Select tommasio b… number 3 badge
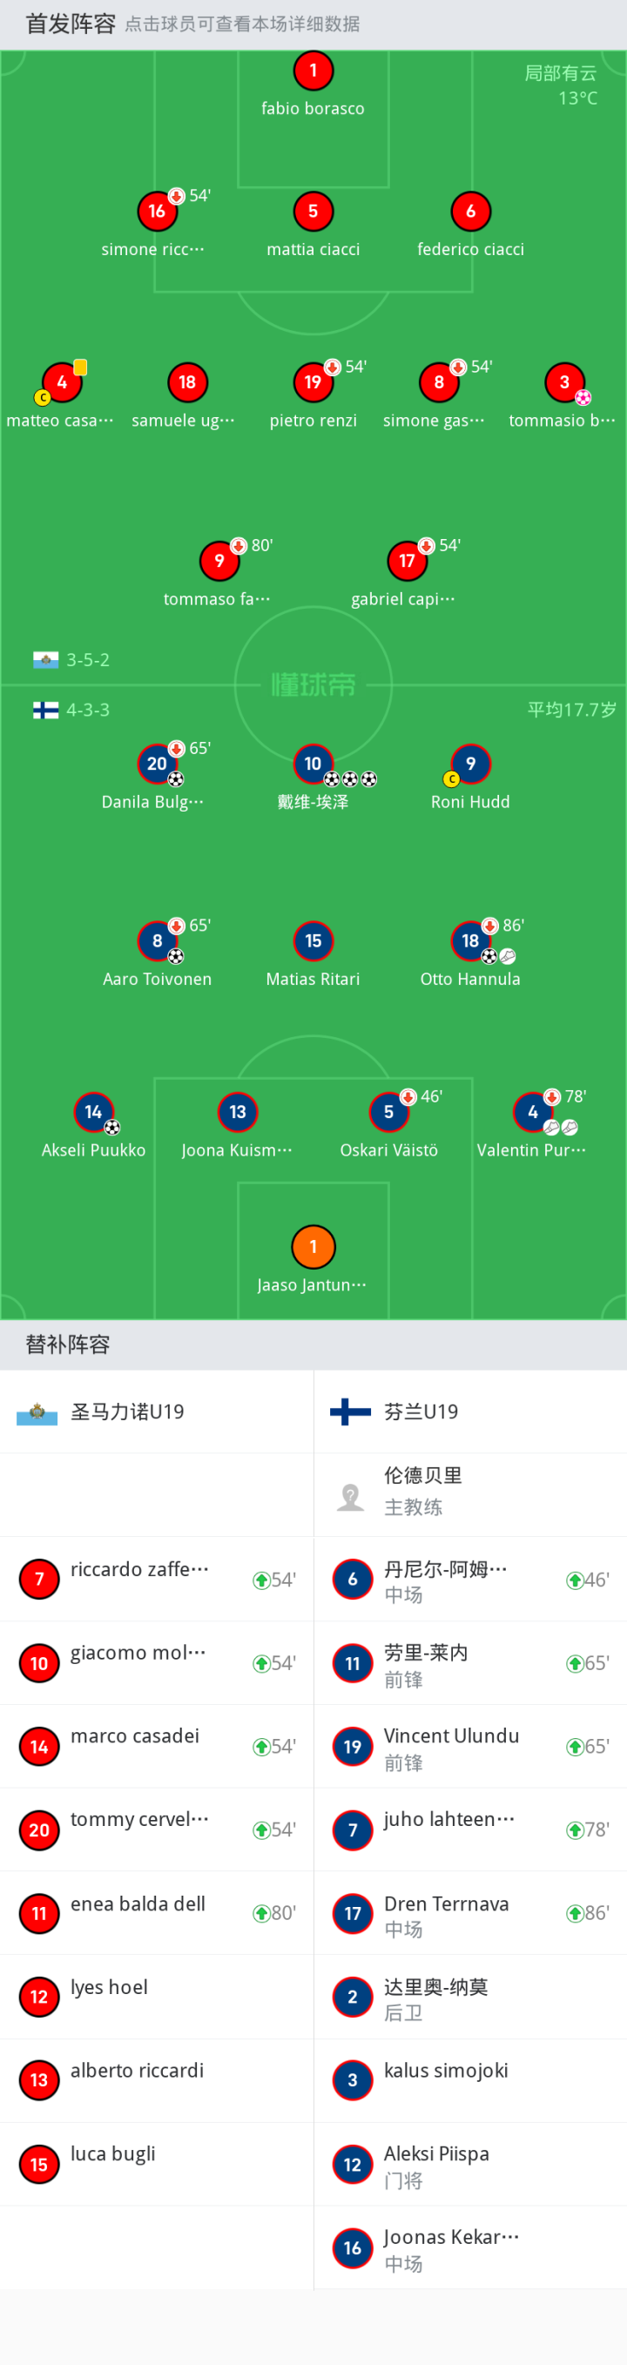Viewport: 627px width, 2365px height. [564, 382]
